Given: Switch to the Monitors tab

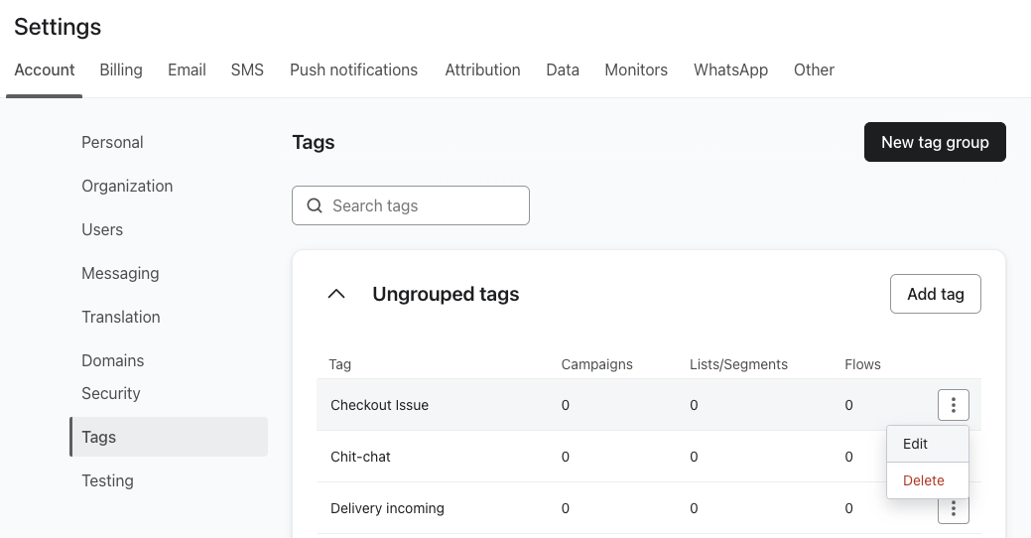Looking at the screenshot, I should 636,69.
